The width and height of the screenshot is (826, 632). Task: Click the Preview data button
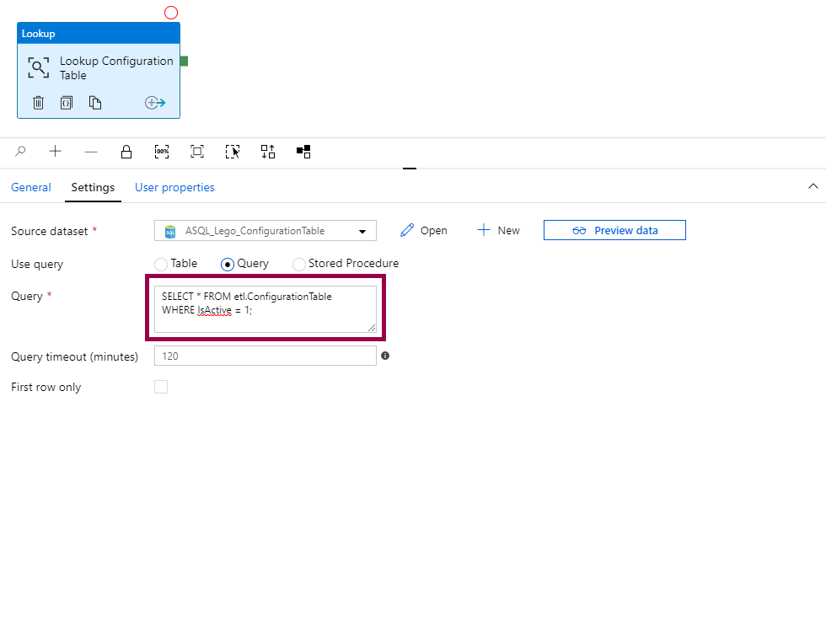(614, 230)
